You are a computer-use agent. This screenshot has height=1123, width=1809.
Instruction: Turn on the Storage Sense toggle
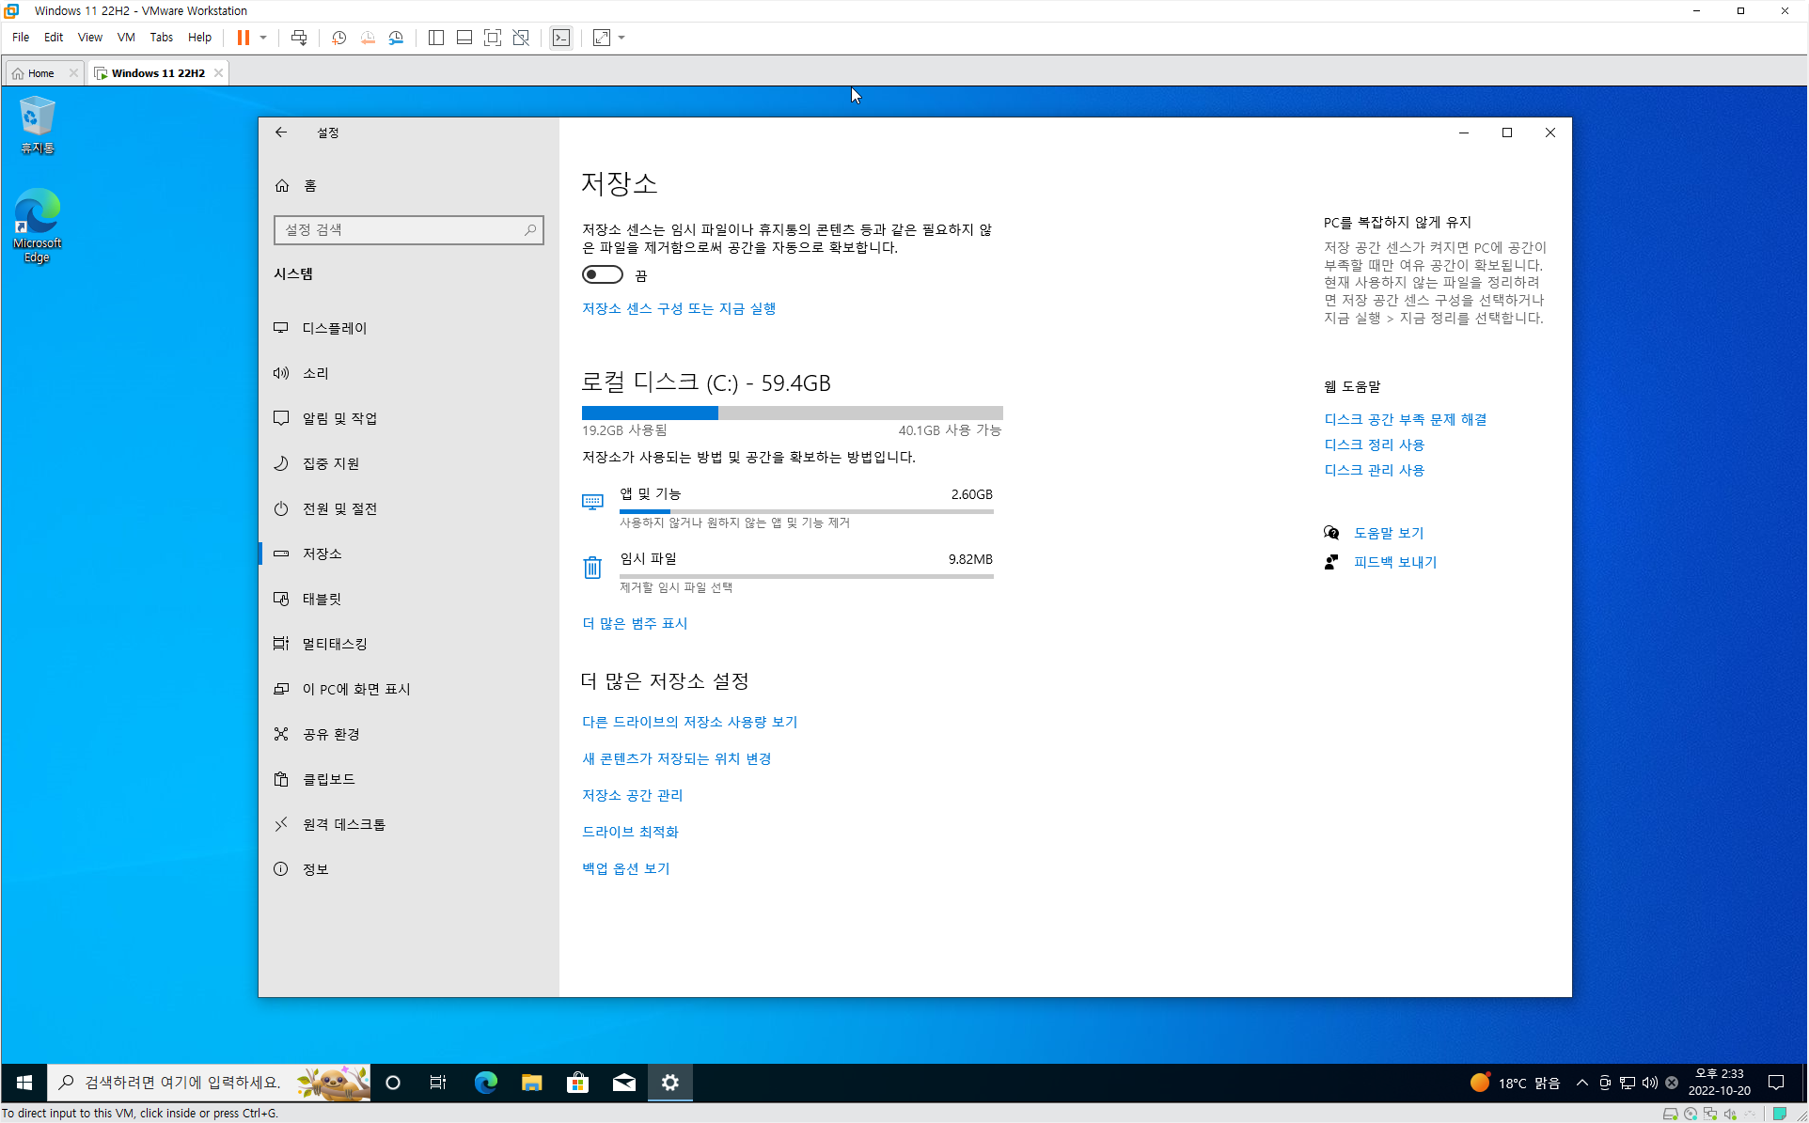tap(602, 274)
